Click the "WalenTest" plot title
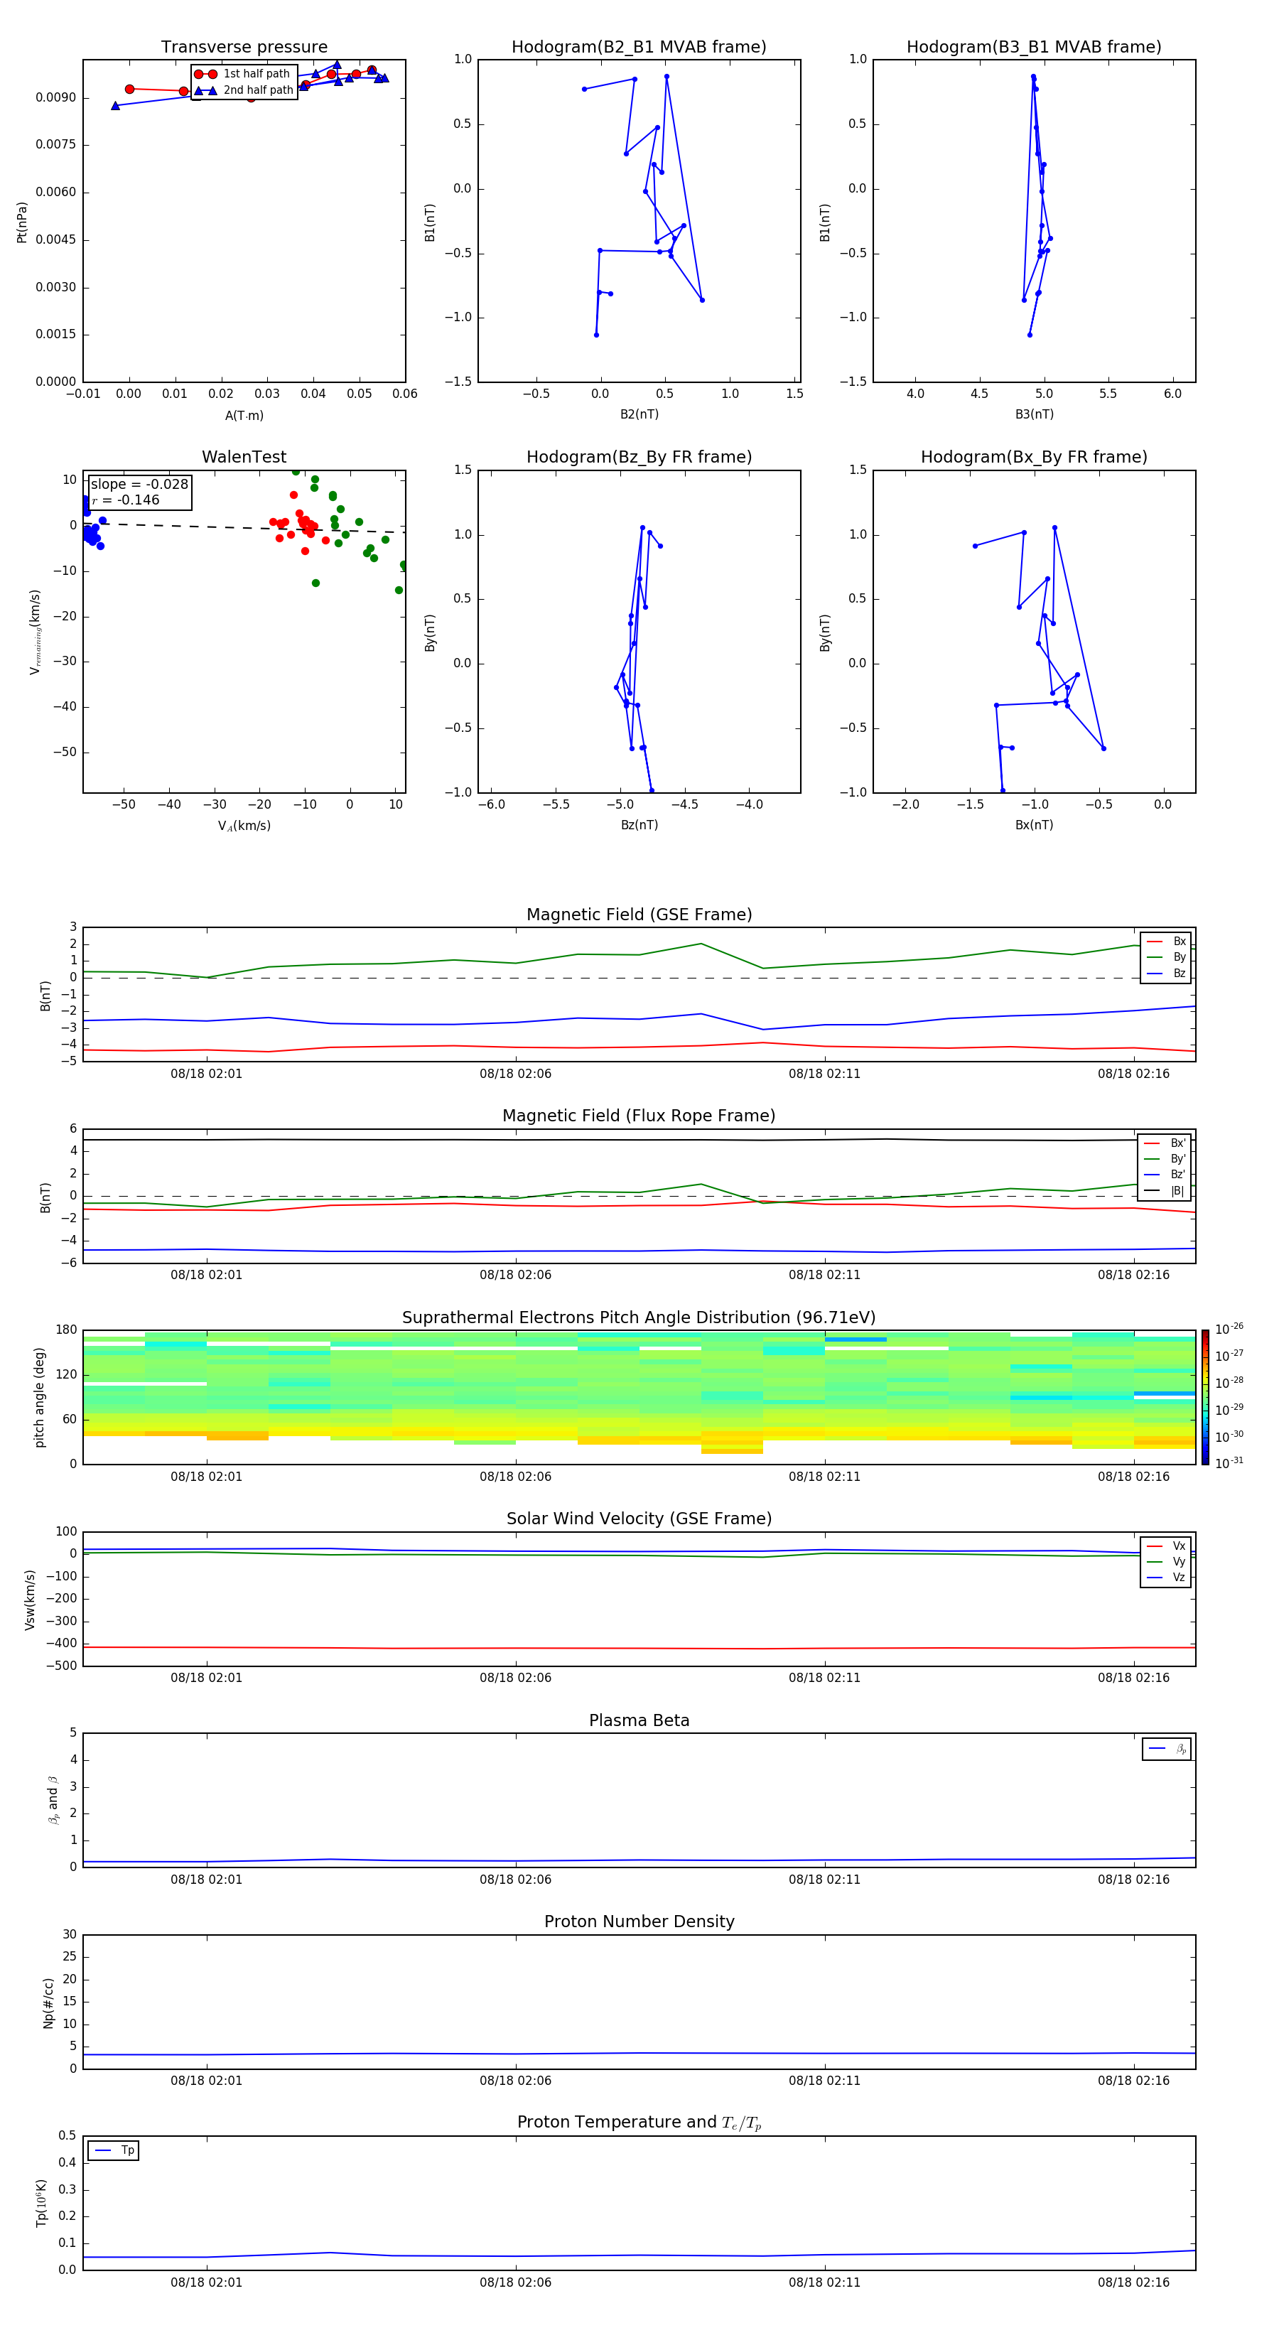The image size is (1279, 2345). click(x=244, y=457)
